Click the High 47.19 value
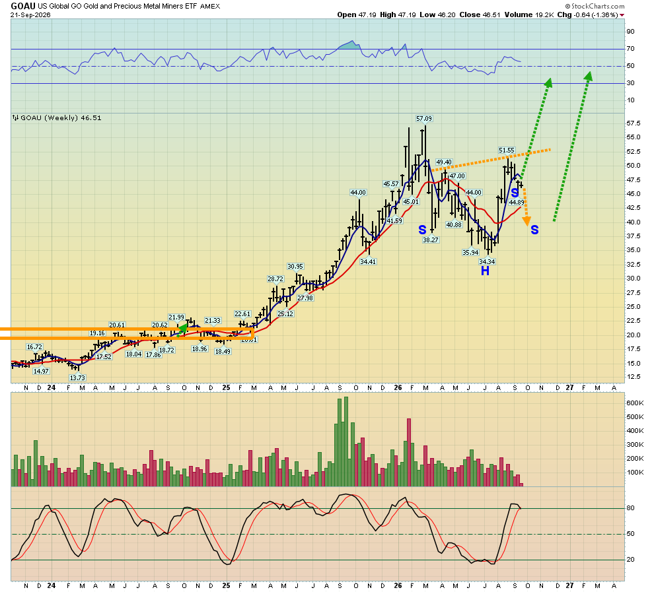Screen dimensions: 654x592 click(398, 15)
